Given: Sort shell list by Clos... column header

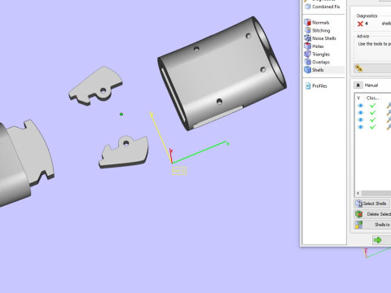Looking at the screenshot, I should tap(372, 98).
